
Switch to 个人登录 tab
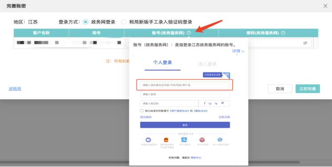pos(162,63)
